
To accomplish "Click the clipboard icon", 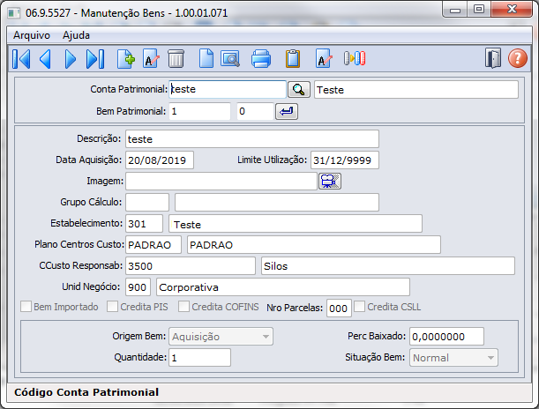I will [293, 59].
